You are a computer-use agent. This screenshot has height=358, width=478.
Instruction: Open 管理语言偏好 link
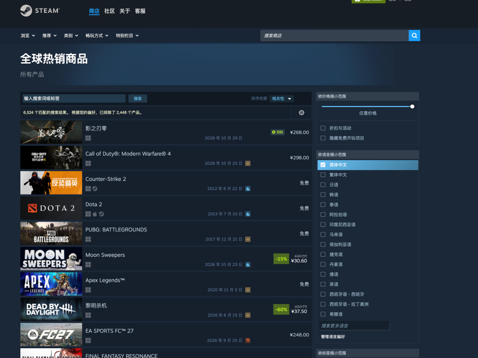pos(333,337)
